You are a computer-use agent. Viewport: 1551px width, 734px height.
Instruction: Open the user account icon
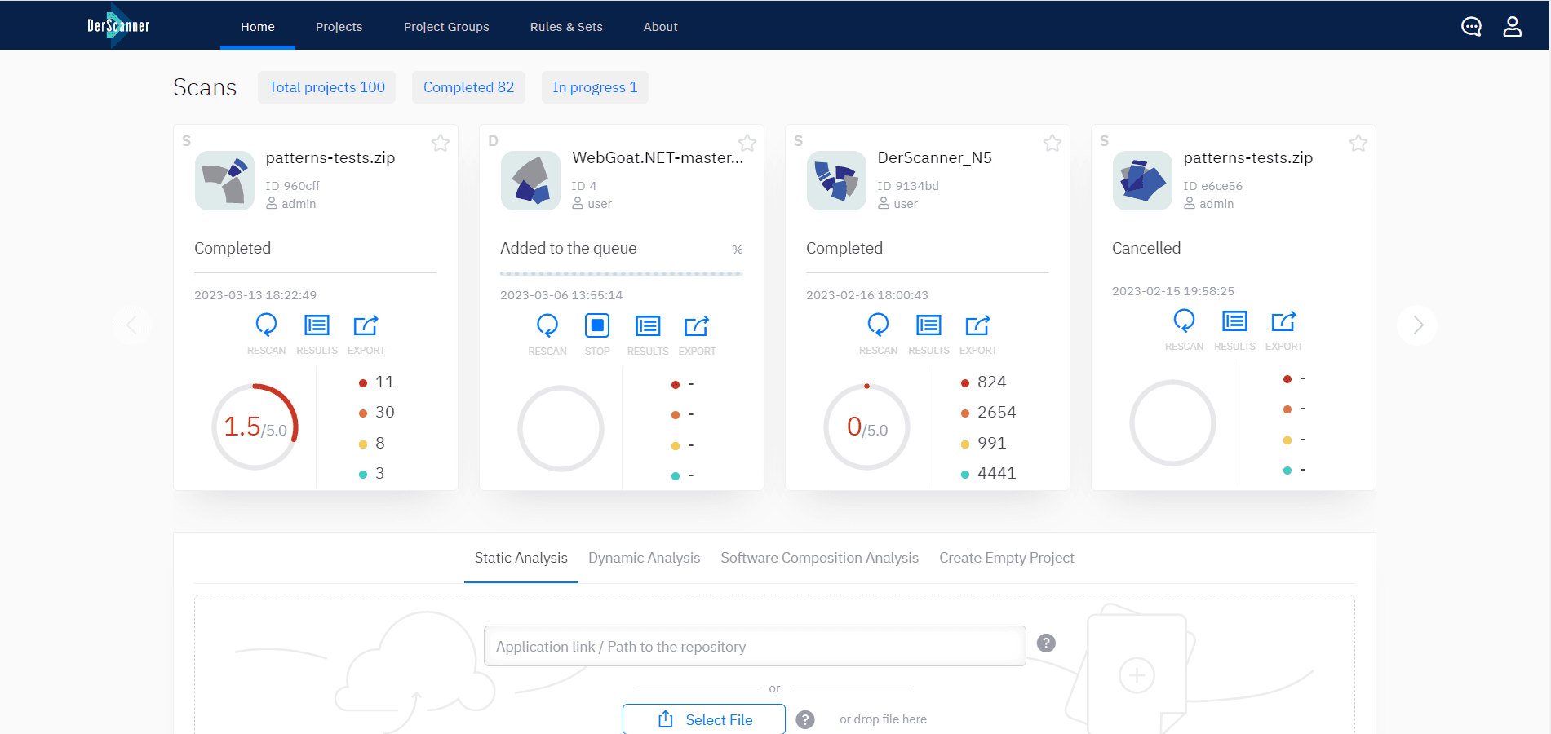(x=1512, y=25)
